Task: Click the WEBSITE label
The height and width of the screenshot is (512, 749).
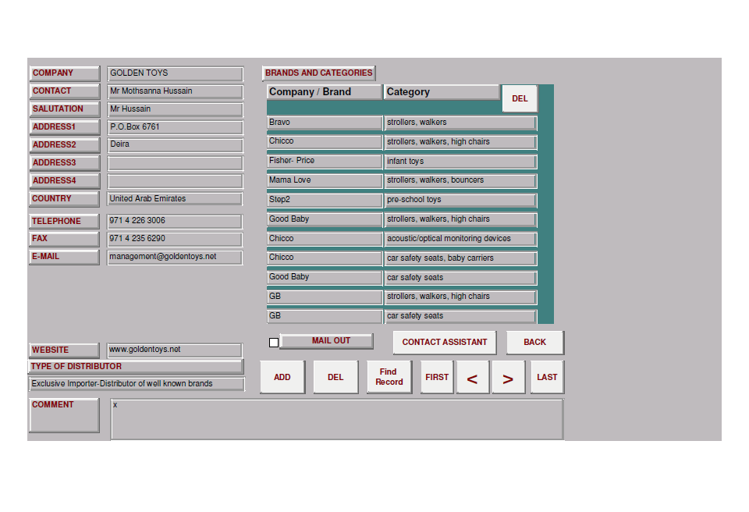Action: click(x=64, y=350)
